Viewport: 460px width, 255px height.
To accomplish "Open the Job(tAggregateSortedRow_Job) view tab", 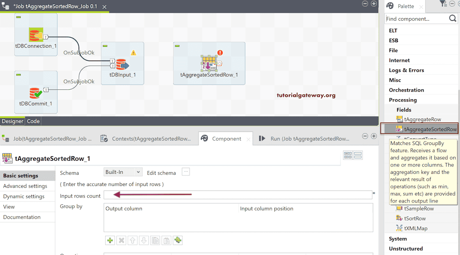I will [x=48, y=139].
